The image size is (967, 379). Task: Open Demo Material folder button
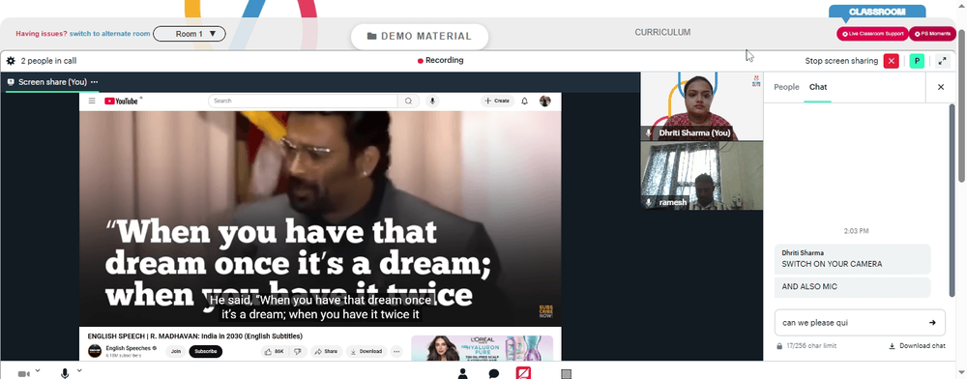420,37
